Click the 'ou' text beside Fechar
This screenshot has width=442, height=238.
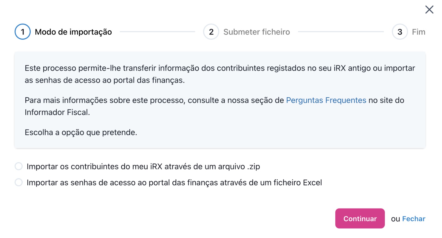395,219
